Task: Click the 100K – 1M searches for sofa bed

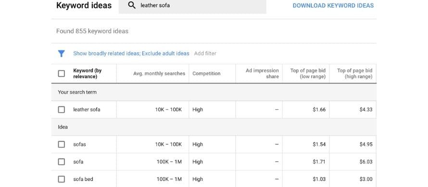Action: tap(169, 179)
